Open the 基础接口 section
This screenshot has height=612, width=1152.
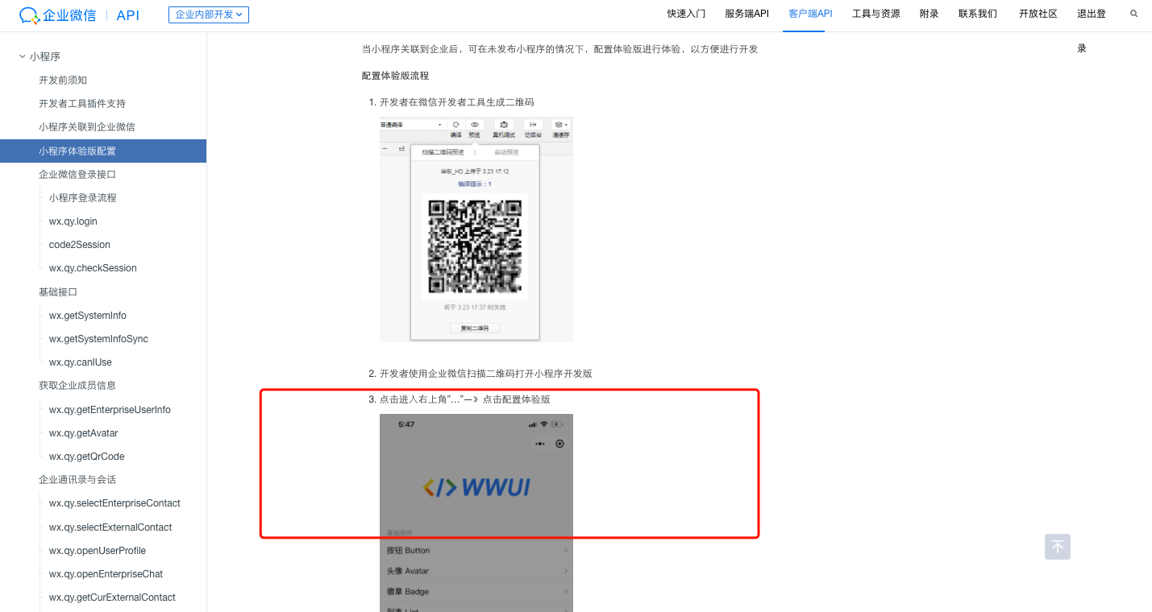58,292
